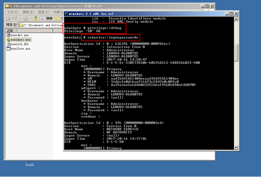Click the console vertical scrollbar thumb
Screen dimensions: 261x177
236,52
